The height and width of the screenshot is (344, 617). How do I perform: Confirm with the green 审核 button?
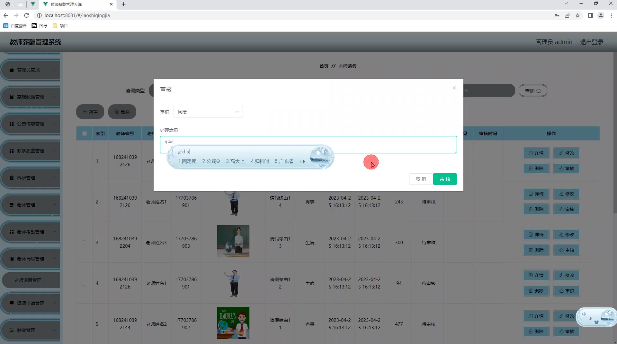445,179
